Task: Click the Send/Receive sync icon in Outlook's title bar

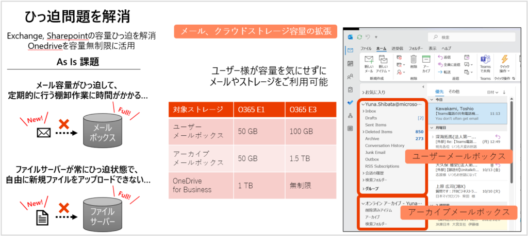Action: pyautogui.click(x=359, y=37)
